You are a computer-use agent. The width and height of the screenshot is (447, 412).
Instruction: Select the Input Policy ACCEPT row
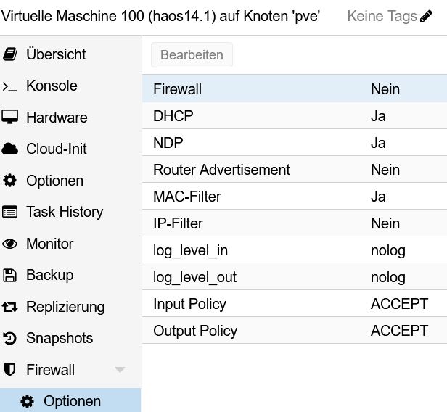coord(295,304)
